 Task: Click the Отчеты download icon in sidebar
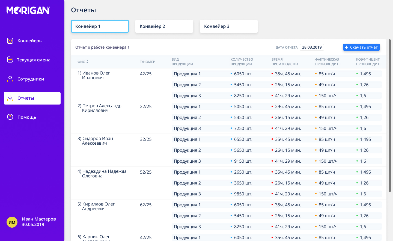(x=10, y=98)
